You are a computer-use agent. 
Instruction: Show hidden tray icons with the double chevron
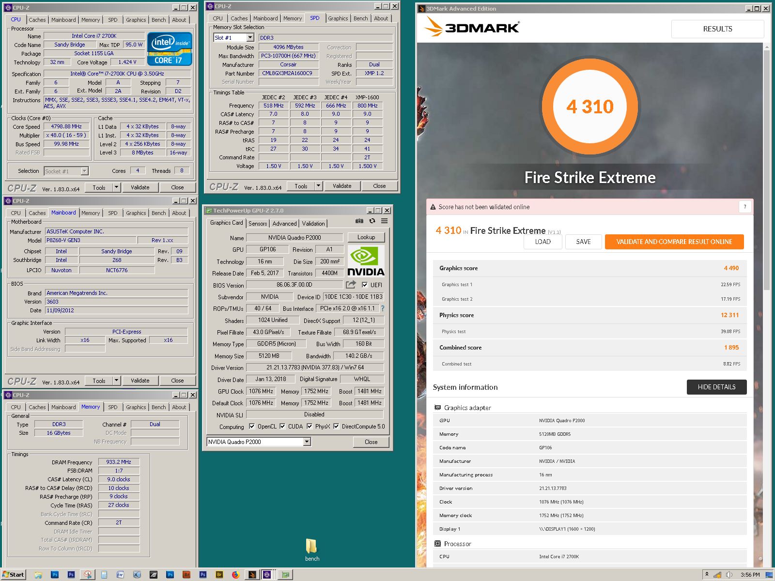(707, 575)
